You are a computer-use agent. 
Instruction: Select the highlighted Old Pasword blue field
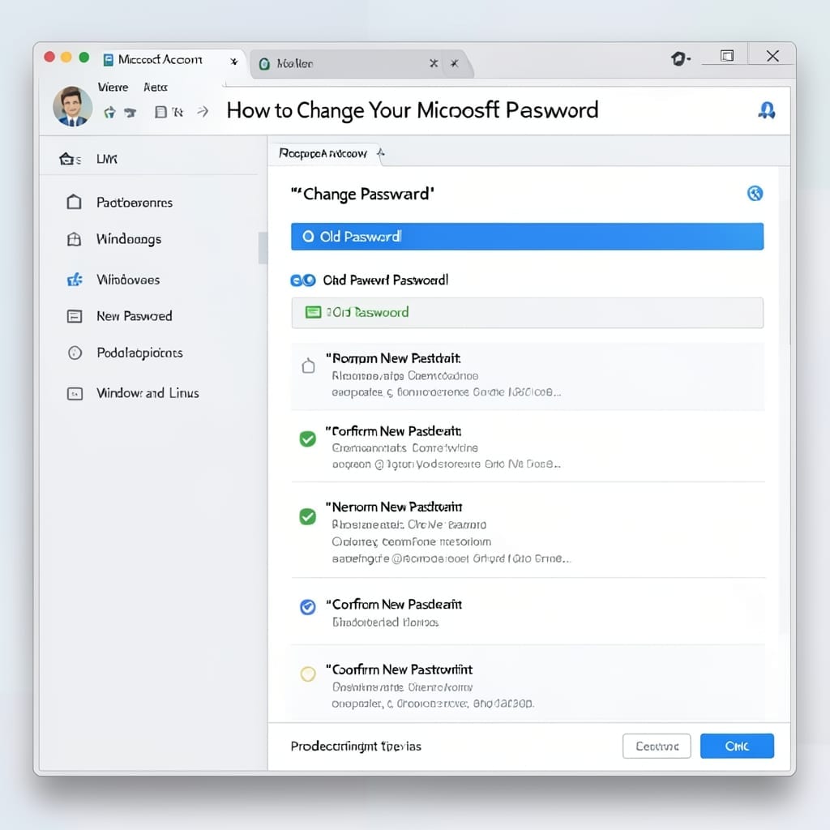pos(527,236)
